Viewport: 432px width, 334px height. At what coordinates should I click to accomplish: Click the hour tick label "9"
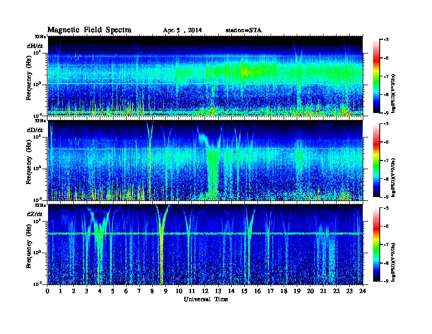point(166,291)
